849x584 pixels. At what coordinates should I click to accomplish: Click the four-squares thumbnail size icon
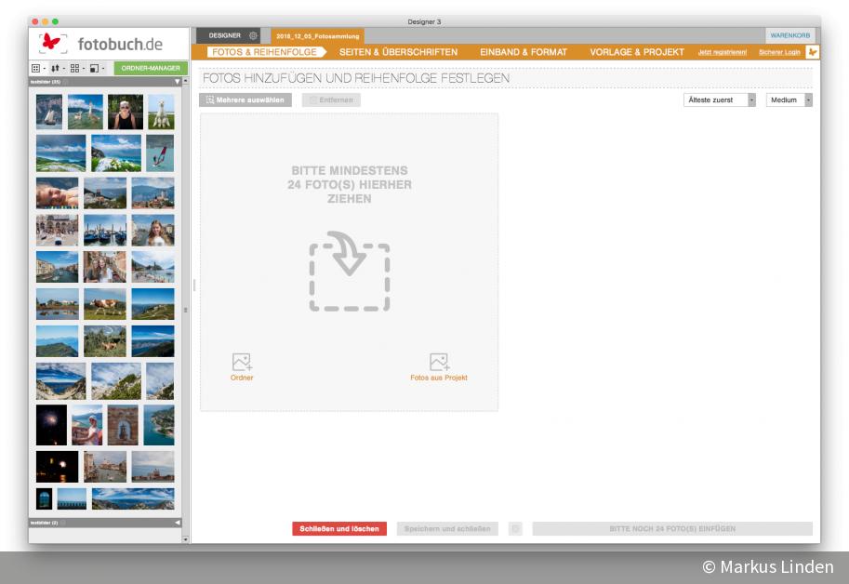pos(75,68)
